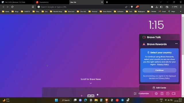Screen dimensions: 184x103
Task: Toggle the sidebar panel icon
Action: pos(161,7)
